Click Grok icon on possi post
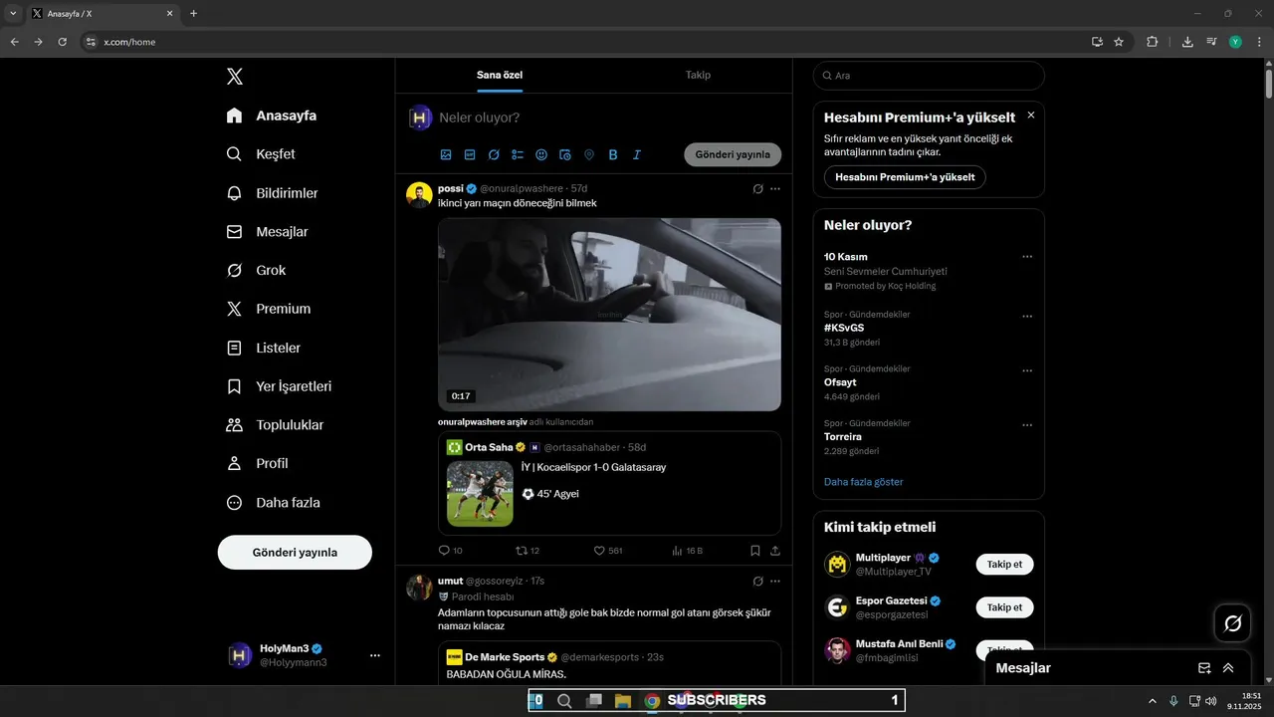This screenshot has height=717, width=1274. (757, 188)
